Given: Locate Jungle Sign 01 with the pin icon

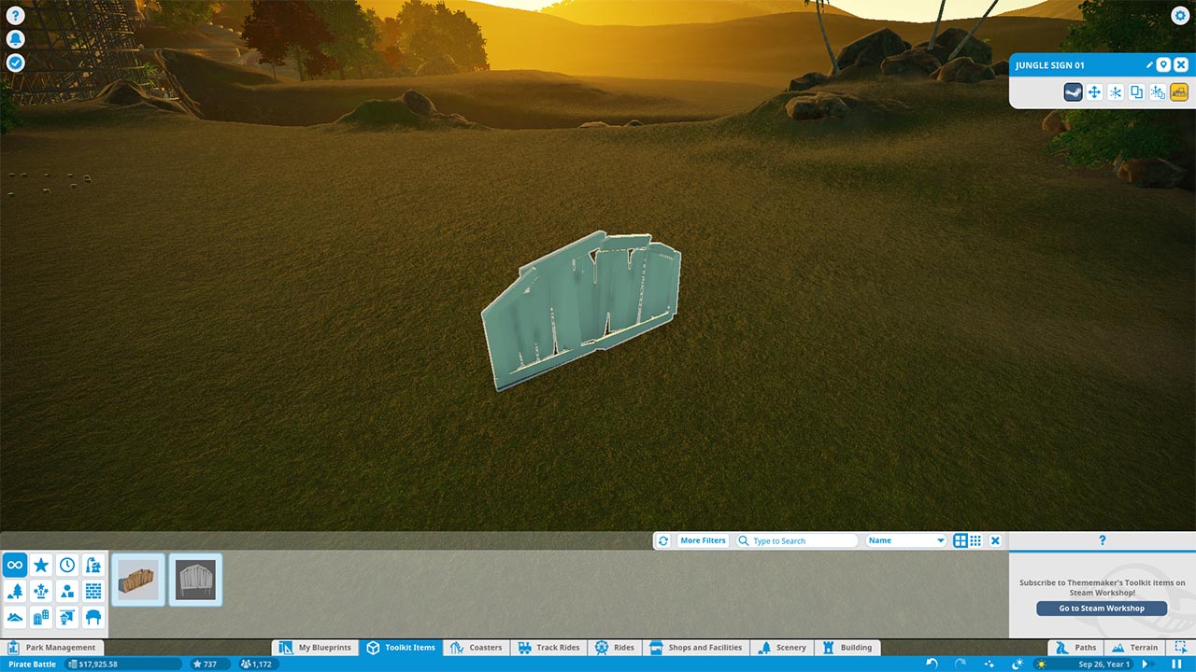Looking at the screenshot, I should click(x=1163, y=65).
